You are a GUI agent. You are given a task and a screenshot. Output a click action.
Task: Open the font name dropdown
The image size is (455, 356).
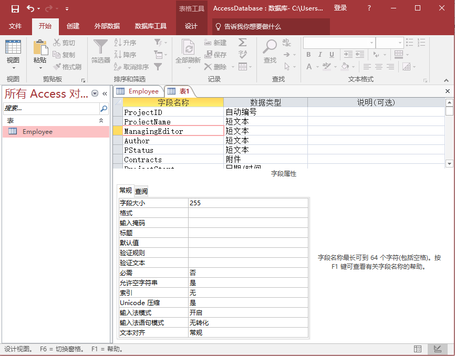(372, 43)
